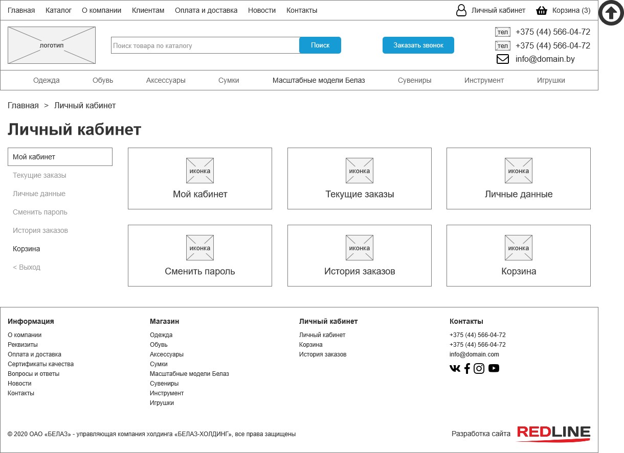The width and height of the screenshot is (624, 453).
Task: Click the Redline developer logo
Action: coord(553,434)
